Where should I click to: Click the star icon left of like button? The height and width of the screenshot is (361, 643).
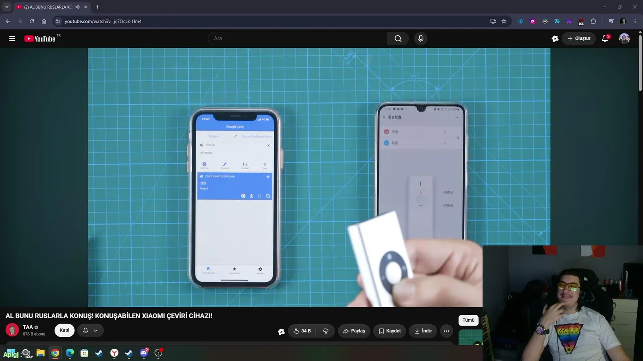click(281, 331)
